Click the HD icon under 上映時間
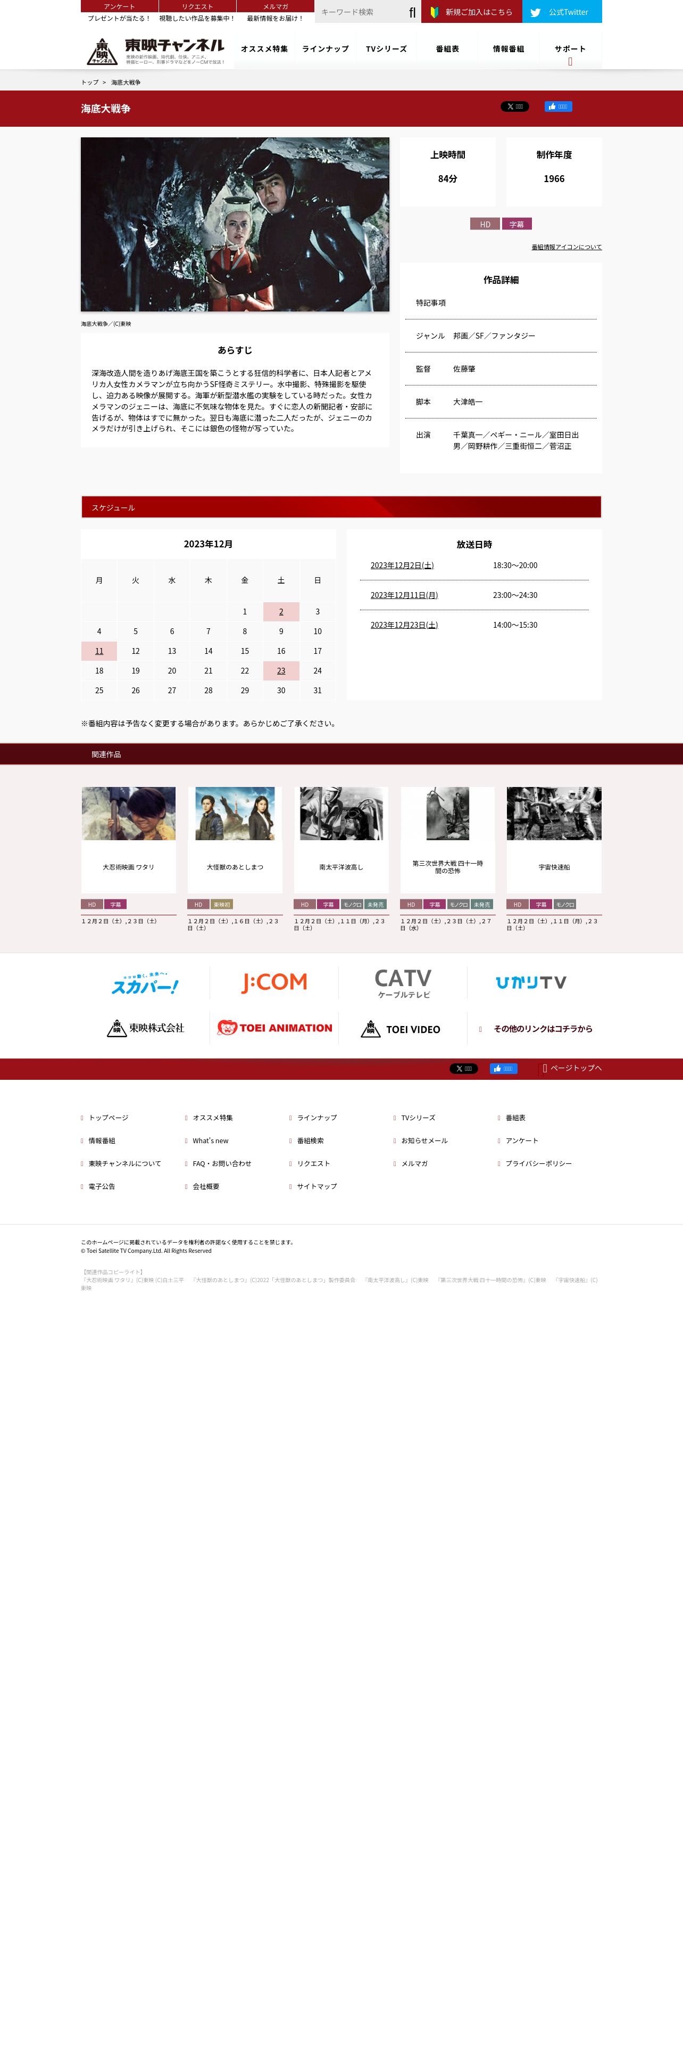 click(x=485, y=224)
